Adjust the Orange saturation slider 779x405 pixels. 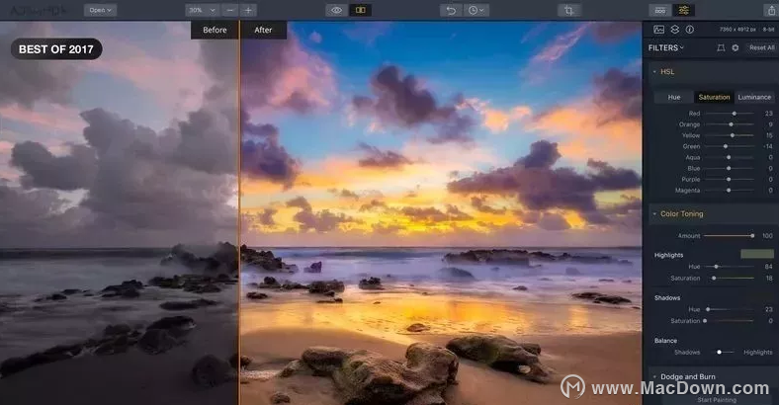[730, 124]
